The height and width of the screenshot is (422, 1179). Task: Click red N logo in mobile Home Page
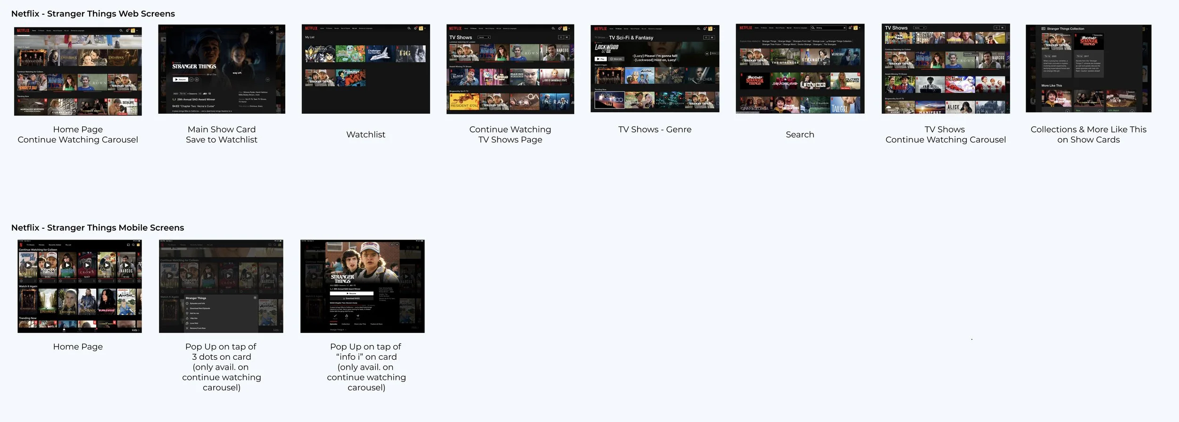21,245
